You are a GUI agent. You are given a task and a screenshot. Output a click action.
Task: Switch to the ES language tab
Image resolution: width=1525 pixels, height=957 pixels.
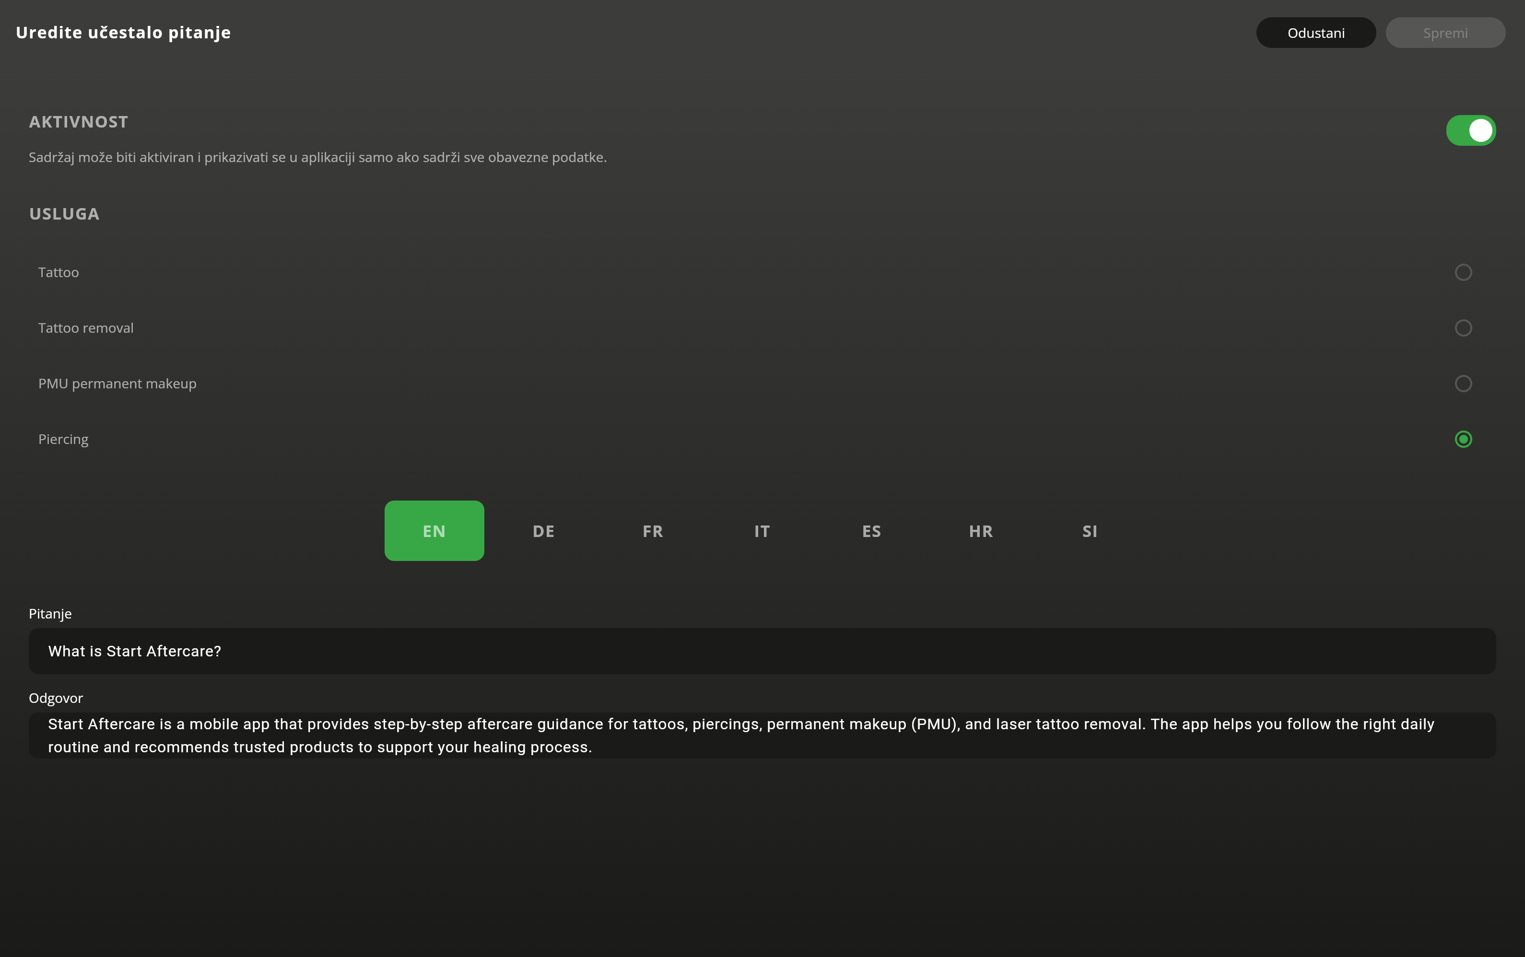(x=871, y=531)
